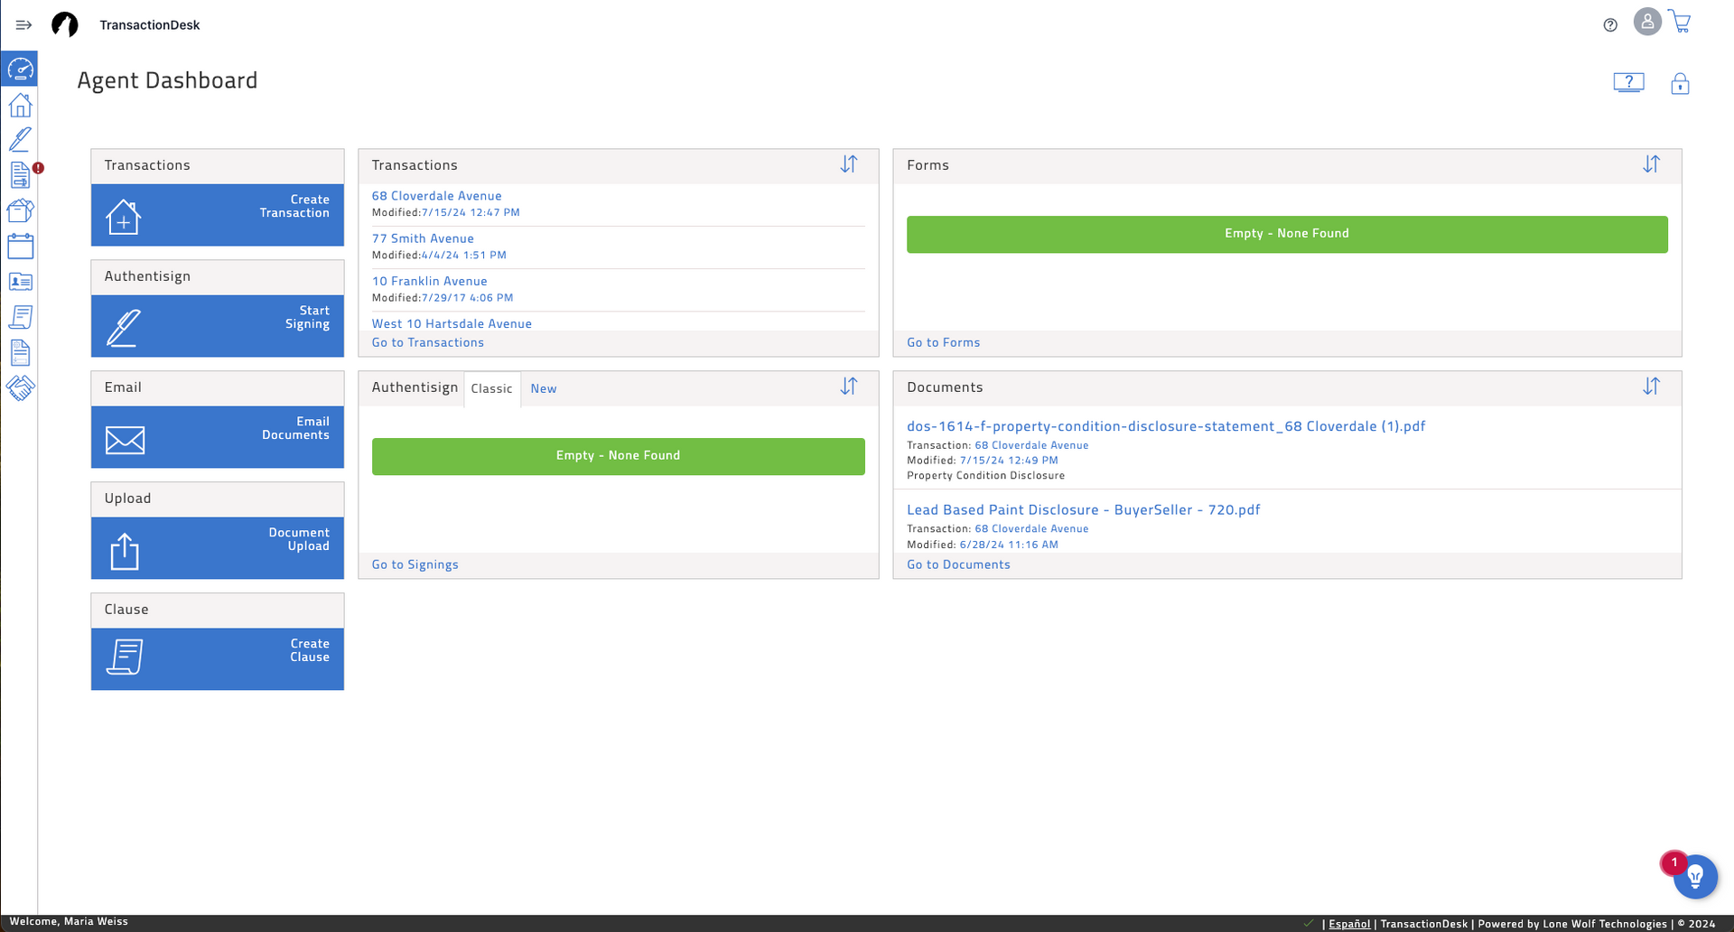Open the dos-1614-f property condition disclosure PDF

click(1166, 426)
